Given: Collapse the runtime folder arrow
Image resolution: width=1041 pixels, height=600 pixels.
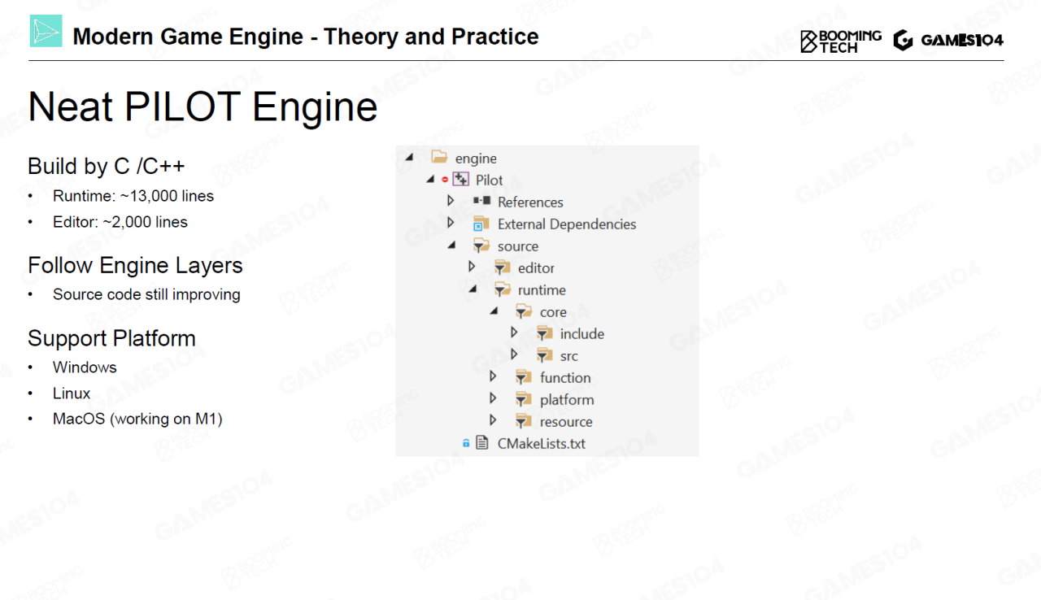Looking at the screenshot, I should coord(472,289).
